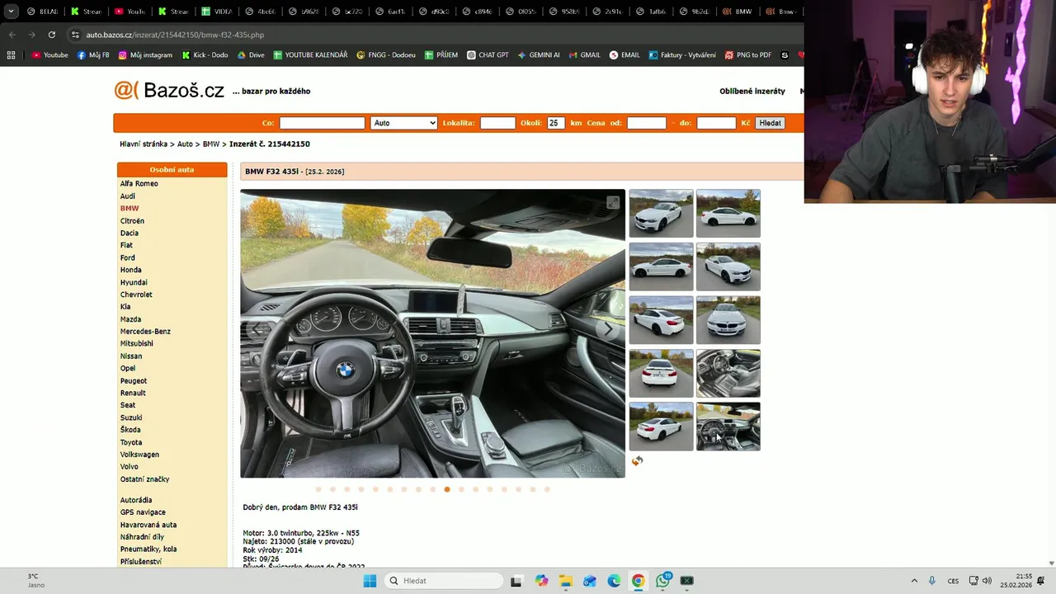Open the GEMINI AI bookmark
Image resolution: width=1056 pixels, height=594 pixels.
pos(539,55)
